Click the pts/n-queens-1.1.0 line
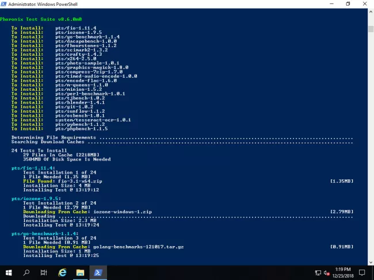 (60, 85)
